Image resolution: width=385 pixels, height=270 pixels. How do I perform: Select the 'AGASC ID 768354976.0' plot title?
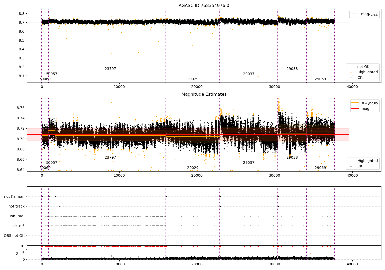tap(204, 6)
